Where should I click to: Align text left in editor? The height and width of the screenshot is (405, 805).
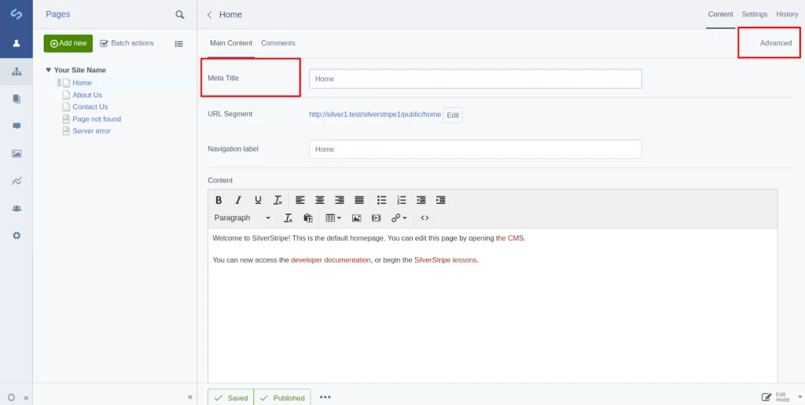(300, 200)
